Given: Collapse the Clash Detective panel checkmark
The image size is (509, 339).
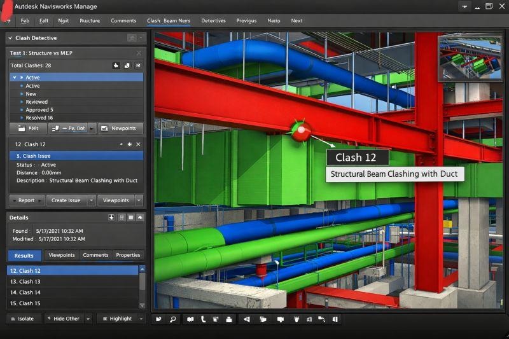Looking at the screenshot, I should click(10, 38).
